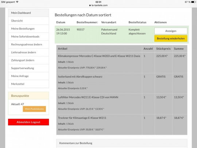
Task: Open Merkzettel in the sidebar
Action: [28, 84]
